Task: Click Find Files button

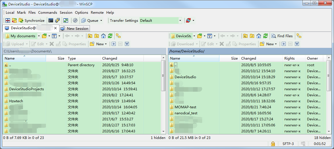Action: pos(282,36)
